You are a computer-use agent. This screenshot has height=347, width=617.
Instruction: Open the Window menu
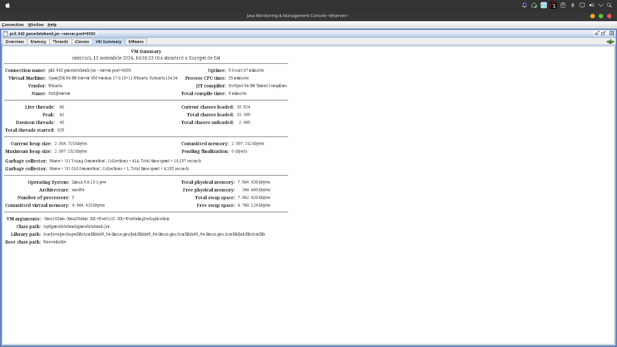(x=36, y=24)
